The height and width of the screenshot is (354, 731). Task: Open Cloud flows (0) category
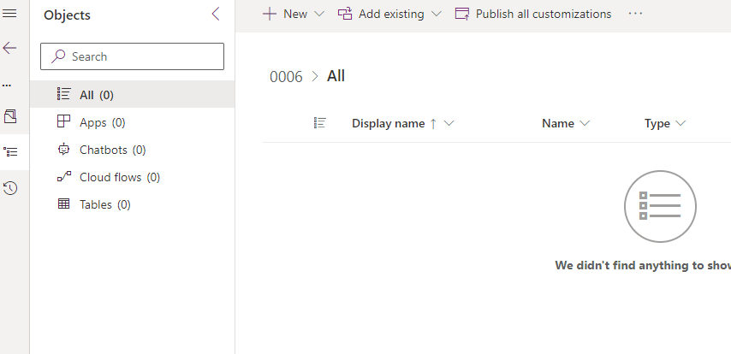click(x=119, y=177)
